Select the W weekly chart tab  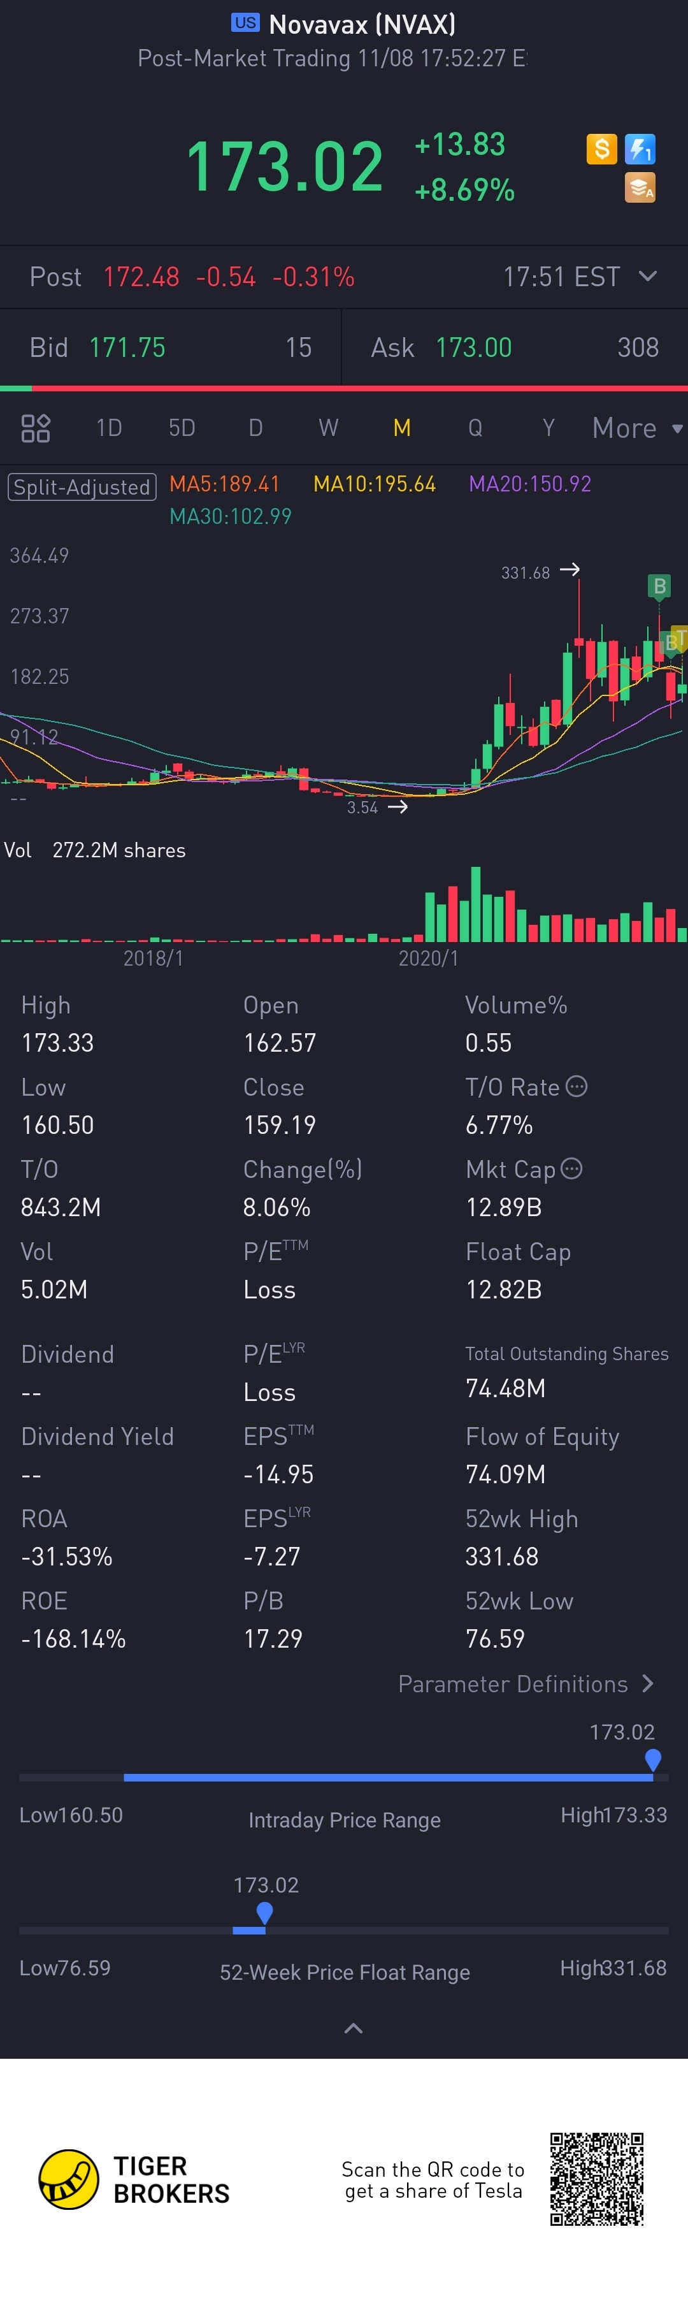328,428
